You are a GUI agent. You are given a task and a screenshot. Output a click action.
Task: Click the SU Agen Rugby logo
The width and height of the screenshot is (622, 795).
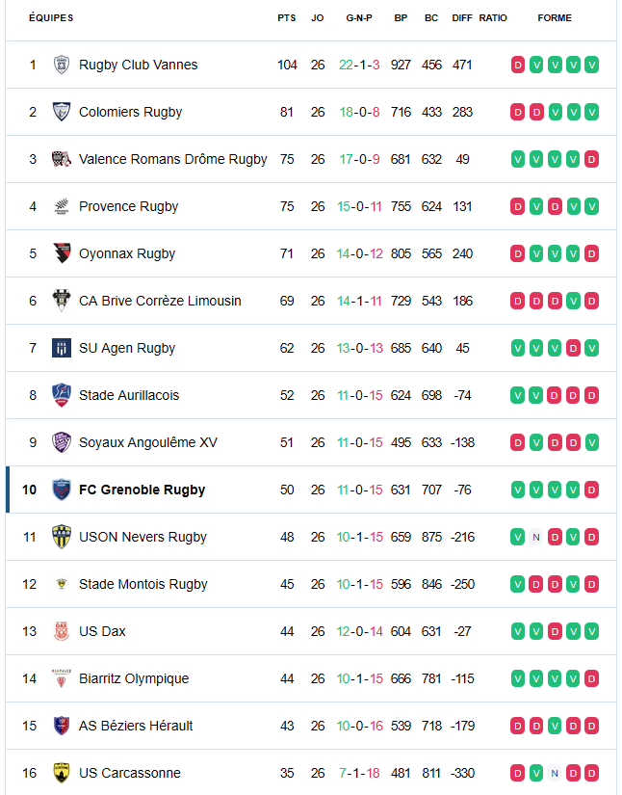point(62,348)
